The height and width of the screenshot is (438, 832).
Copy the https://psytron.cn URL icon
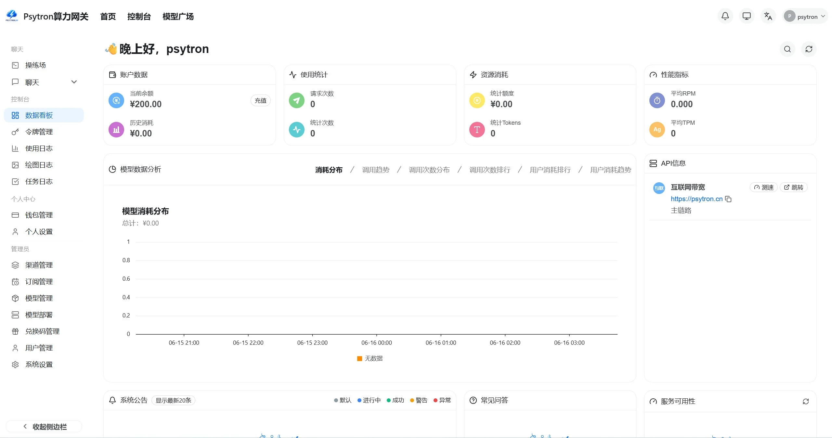pyautogui.click(x=728, y=199)
